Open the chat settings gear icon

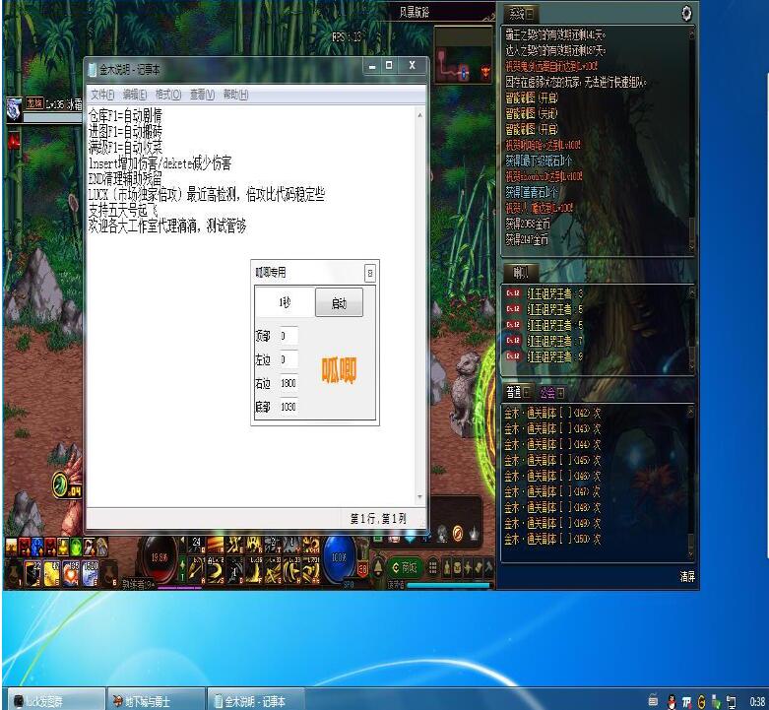pyautogui.click(x=686, y=13)
